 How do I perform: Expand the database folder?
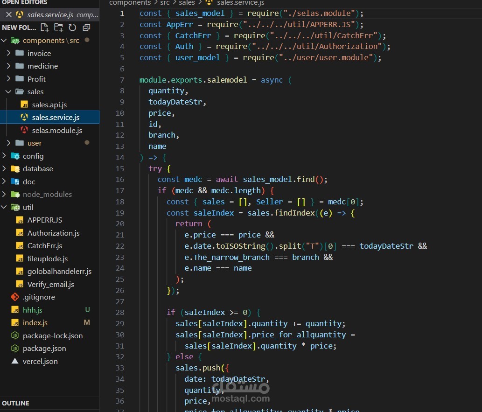(4, 168)
